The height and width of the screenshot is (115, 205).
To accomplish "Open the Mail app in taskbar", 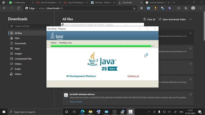I will pyautogui.click(x=106, y=112).
